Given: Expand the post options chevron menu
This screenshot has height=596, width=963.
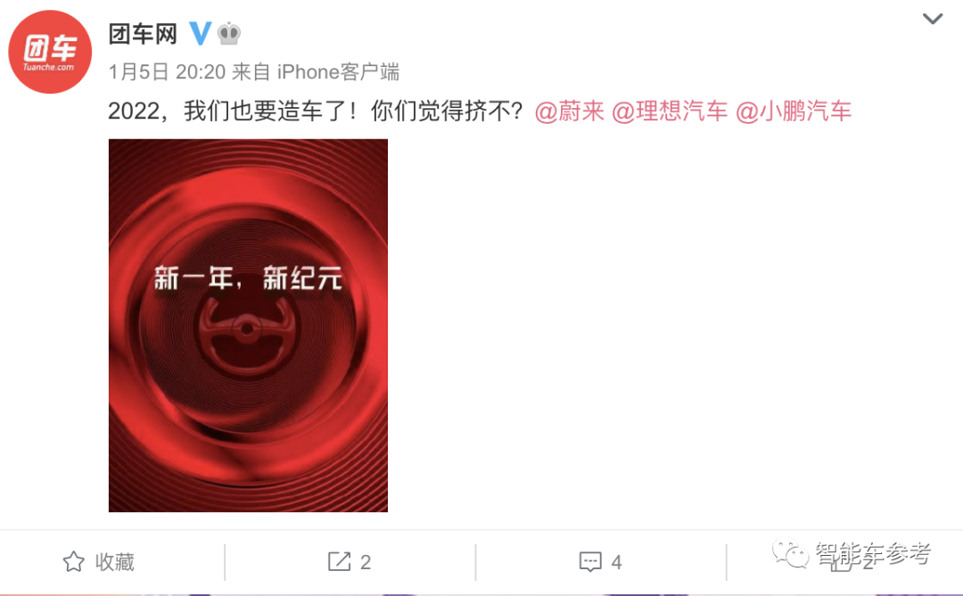Looking at the screenshot, I should (x=933, y=19).
